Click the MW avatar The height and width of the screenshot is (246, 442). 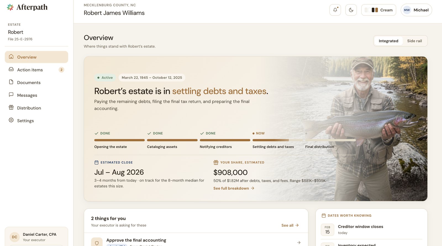[x=407, y=10]
